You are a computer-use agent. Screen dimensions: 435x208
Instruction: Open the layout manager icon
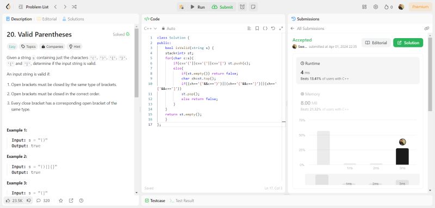[364, 7]
